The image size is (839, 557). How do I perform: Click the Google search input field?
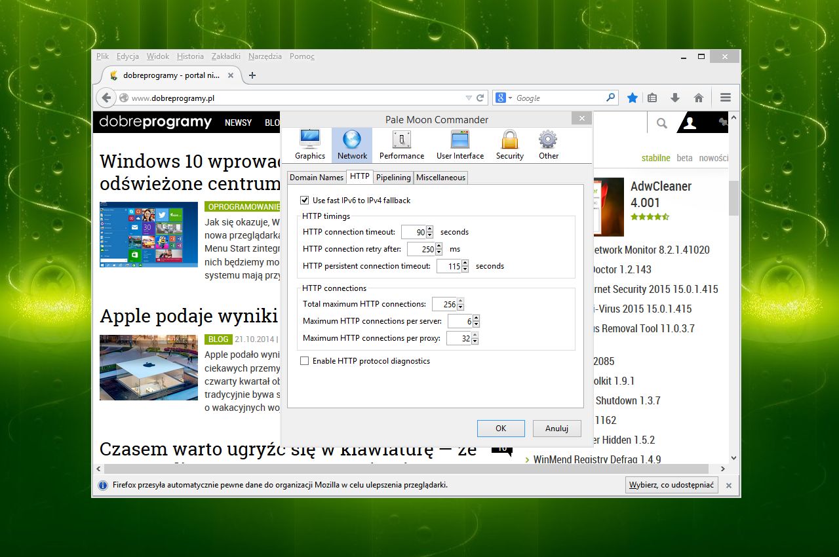tap(558, 98)
